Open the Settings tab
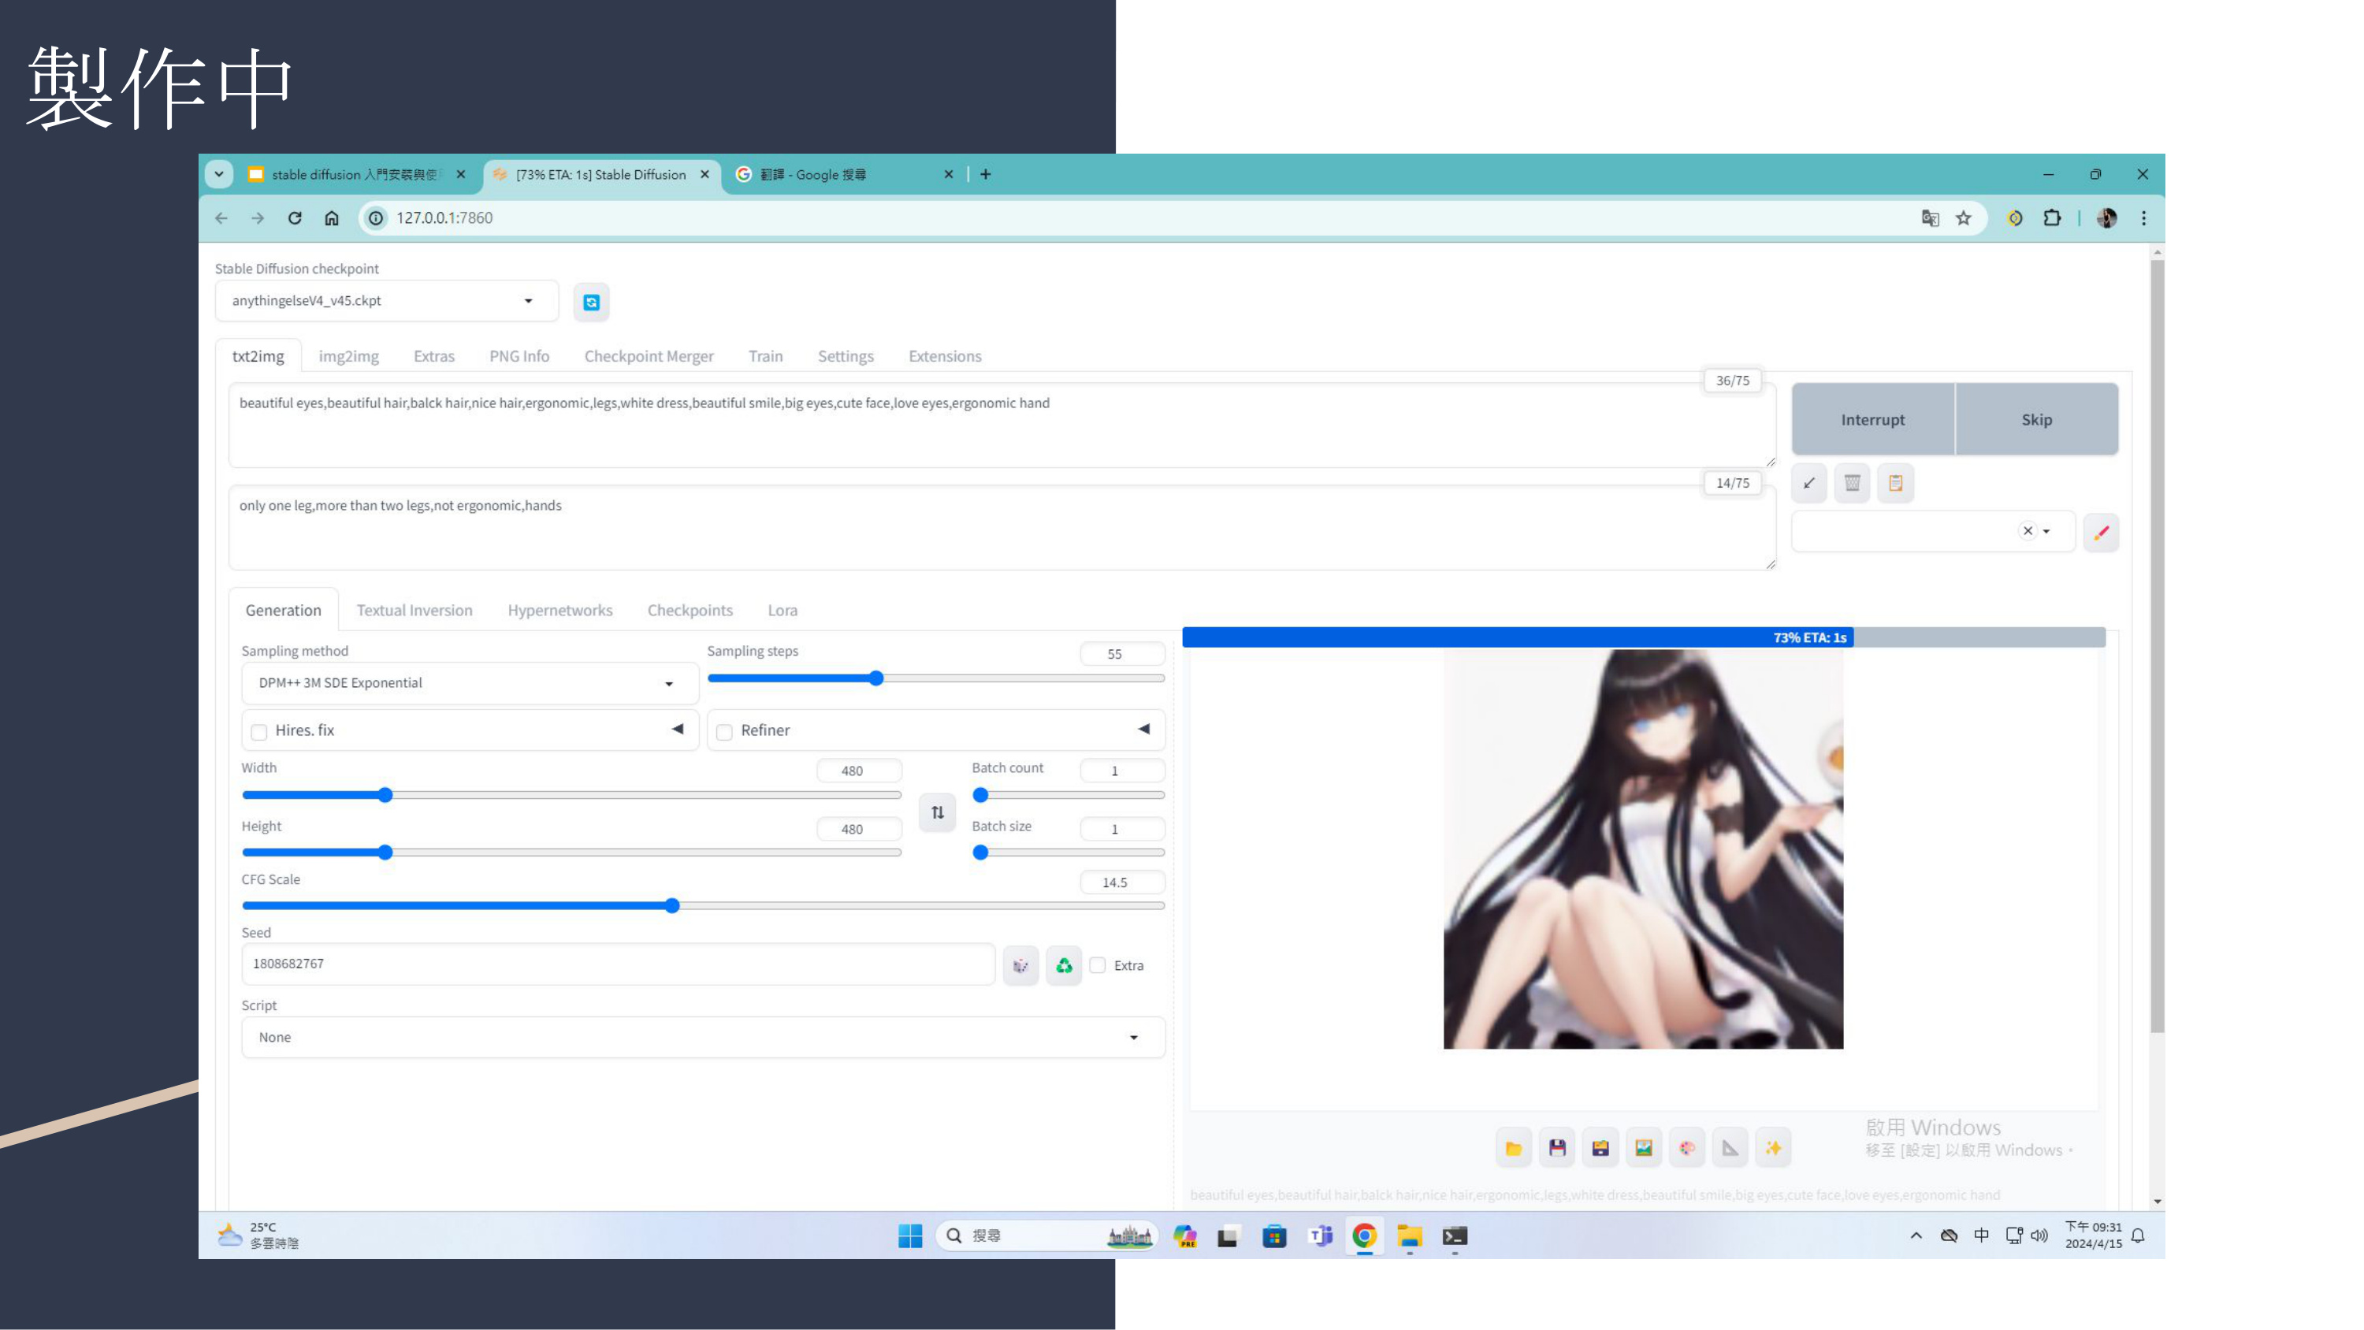The height and width of the screenshot is (1330, 2364). tap(846, 356)
